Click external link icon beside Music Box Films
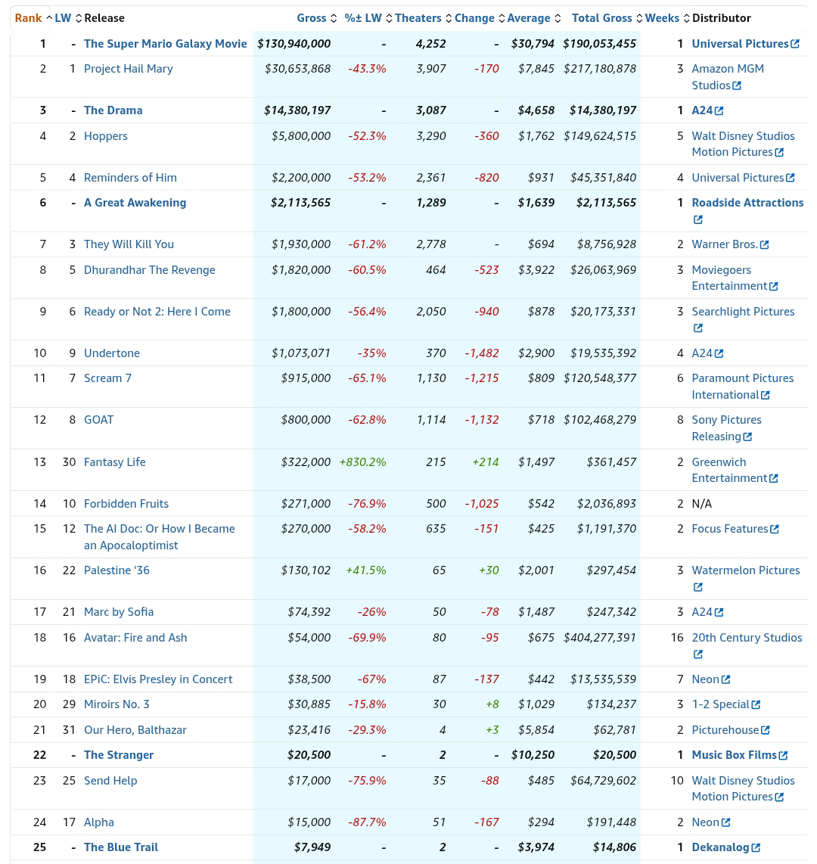Screen dimensions: 817x864 pos(784,755)
